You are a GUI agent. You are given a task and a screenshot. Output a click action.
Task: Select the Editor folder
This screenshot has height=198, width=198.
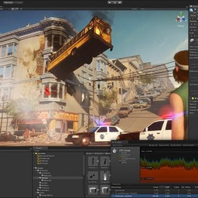coord(41,193)
